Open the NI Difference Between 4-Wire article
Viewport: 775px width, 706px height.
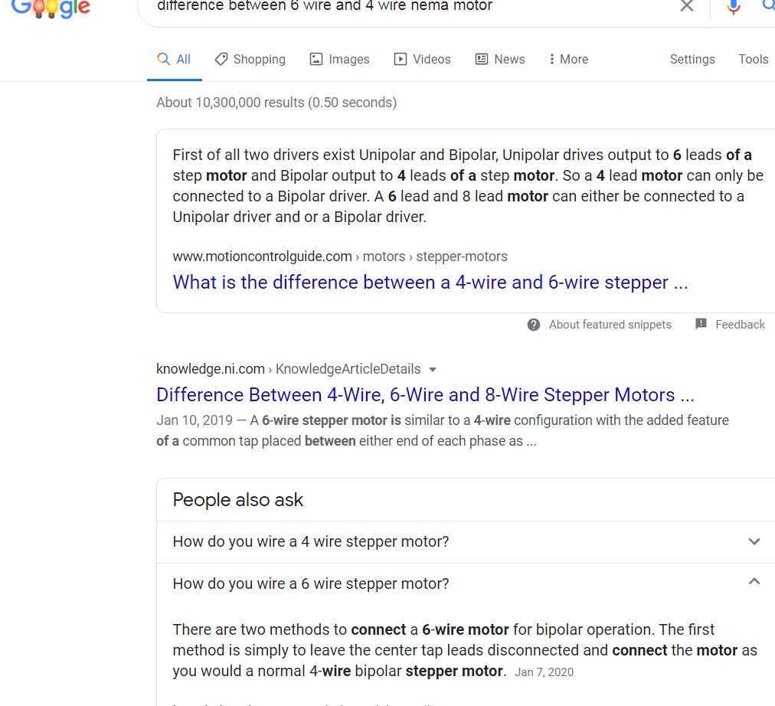pos(425,395)
